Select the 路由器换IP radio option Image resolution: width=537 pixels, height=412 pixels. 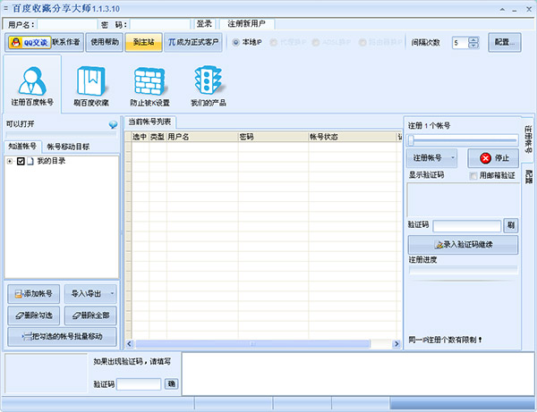[362, 42]
